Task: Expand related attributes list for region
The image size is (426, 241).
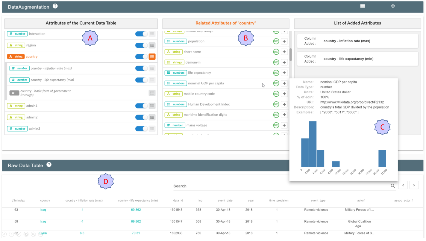Action: (152, 45)
